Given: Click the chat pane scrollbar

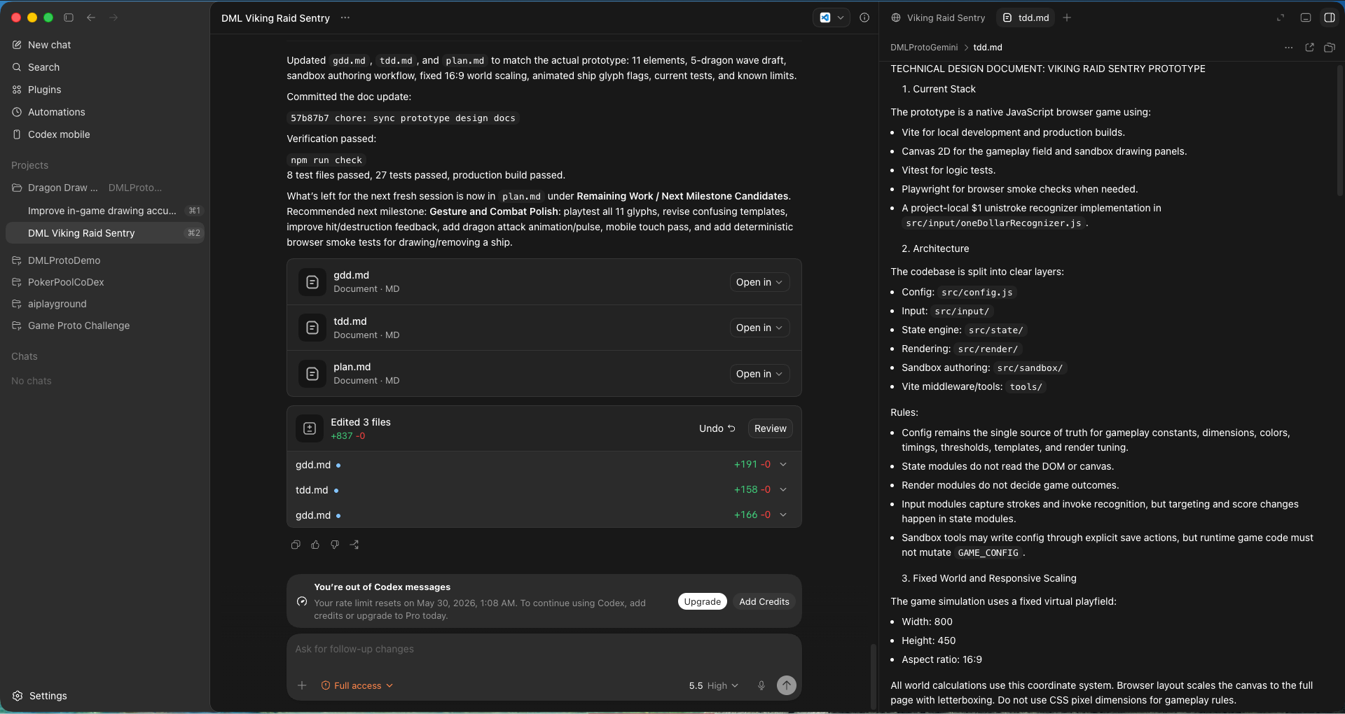Looking at the screenshot, I should 873,676.
